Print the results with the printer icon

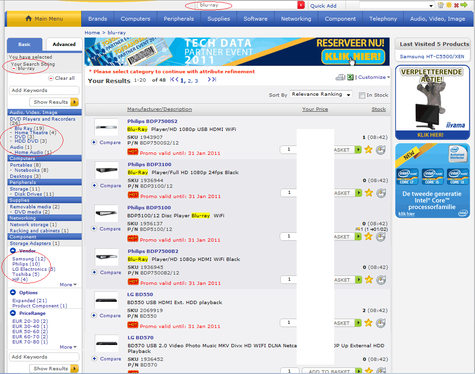click(340, 77)
